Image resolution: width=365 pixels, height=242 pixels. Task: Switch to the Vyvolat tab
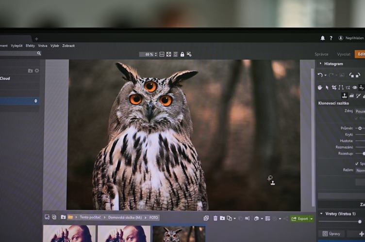coord(344,54)
